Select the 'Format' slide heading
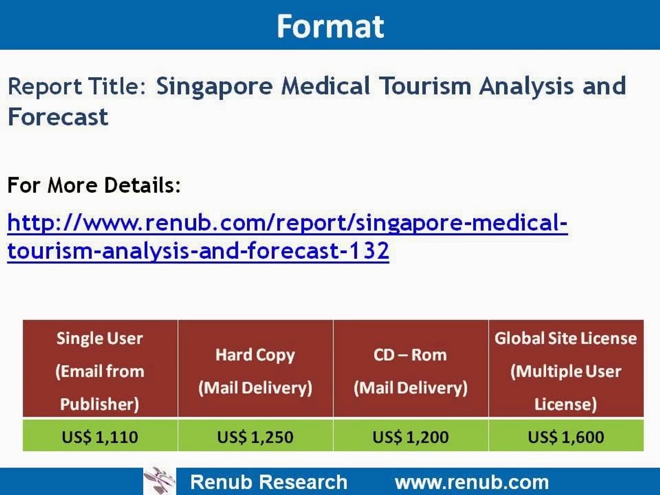The width and height of the screenshot is (660, 495). click(x=330, y=26)
